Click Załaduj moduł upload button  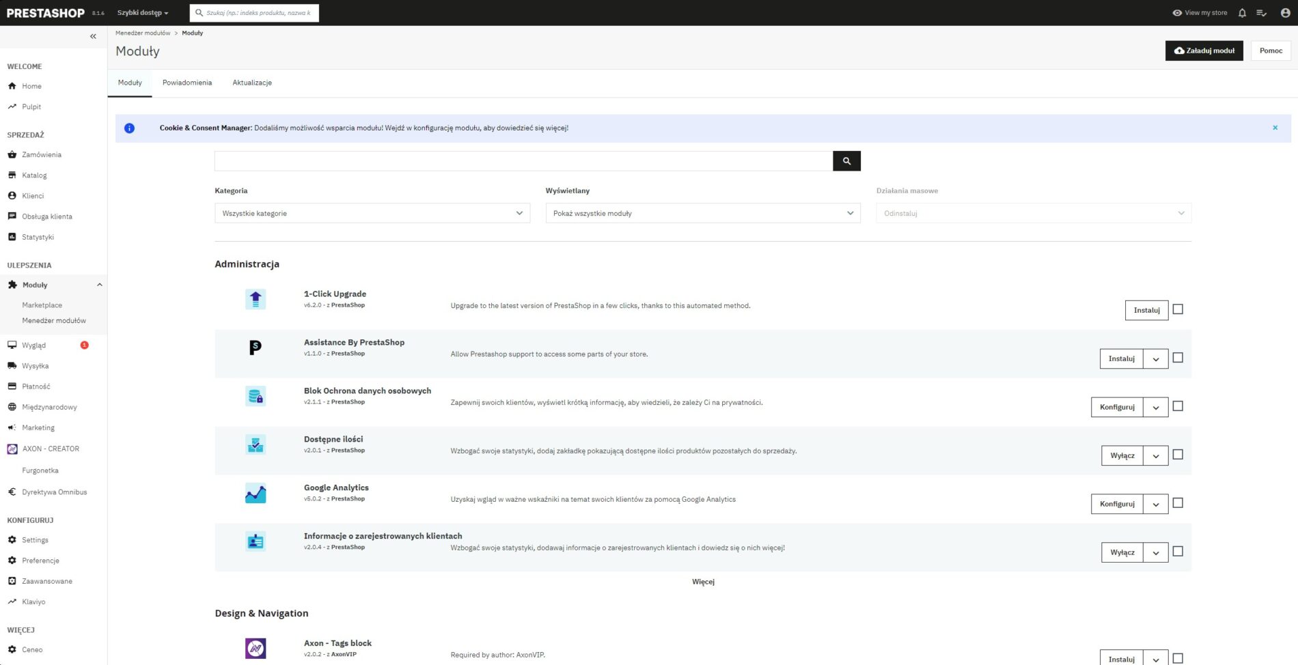(x=1204, y=51)
